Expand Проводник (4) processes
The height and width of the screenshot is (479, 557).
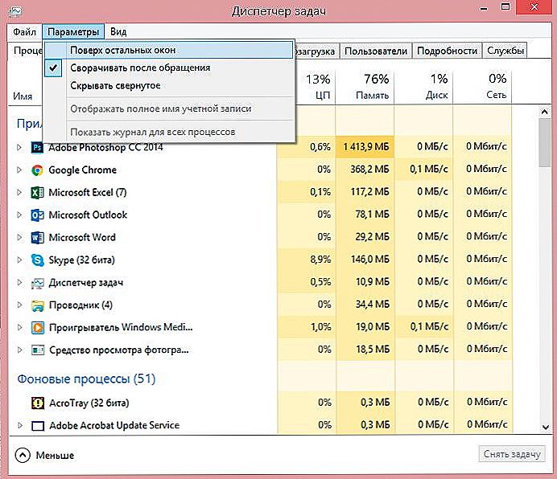[x=19, y=305]
